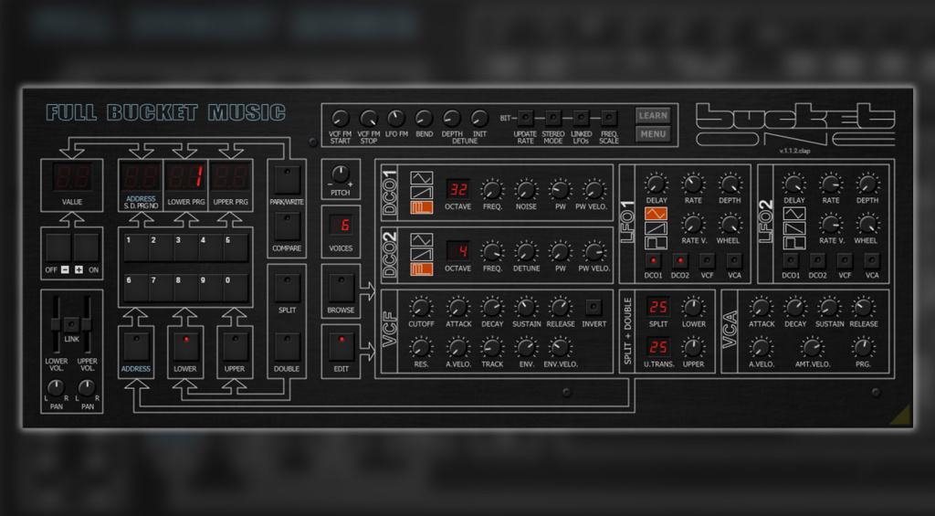Select DCO2 pulse waveform icon

pos(422,269)
